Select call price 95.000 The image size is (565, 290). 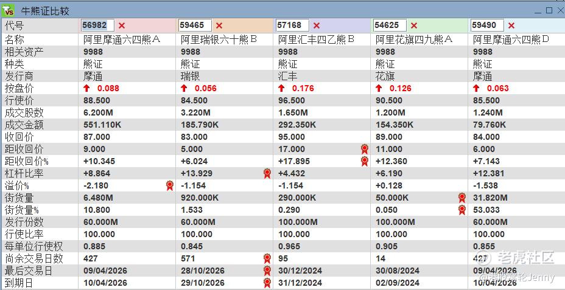(292, 137)
